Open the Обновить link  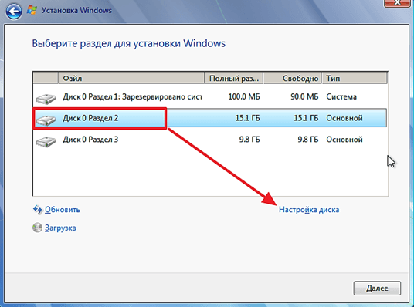coord(63,210)
